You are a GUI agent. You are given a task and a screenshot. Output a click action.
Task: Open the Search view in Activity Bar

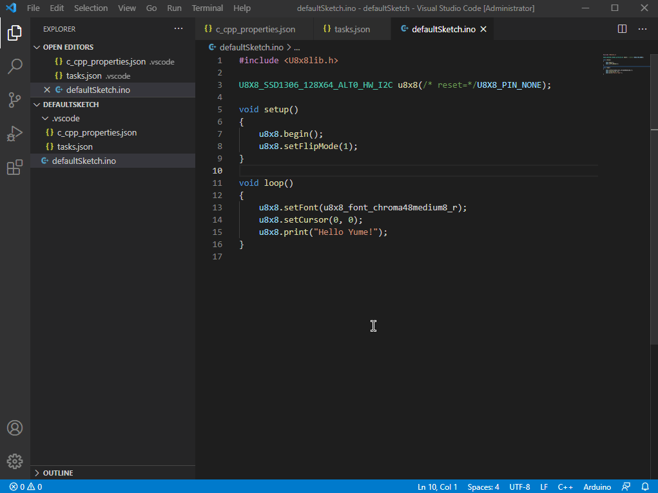click(x=15, y=66)
